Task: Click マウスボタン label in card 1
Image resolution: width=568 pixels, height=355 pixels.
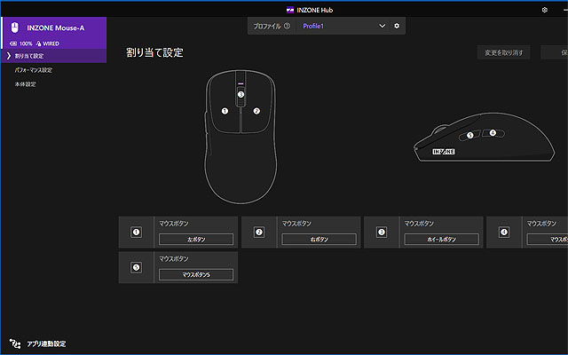Action: click(x=174, y=224)
